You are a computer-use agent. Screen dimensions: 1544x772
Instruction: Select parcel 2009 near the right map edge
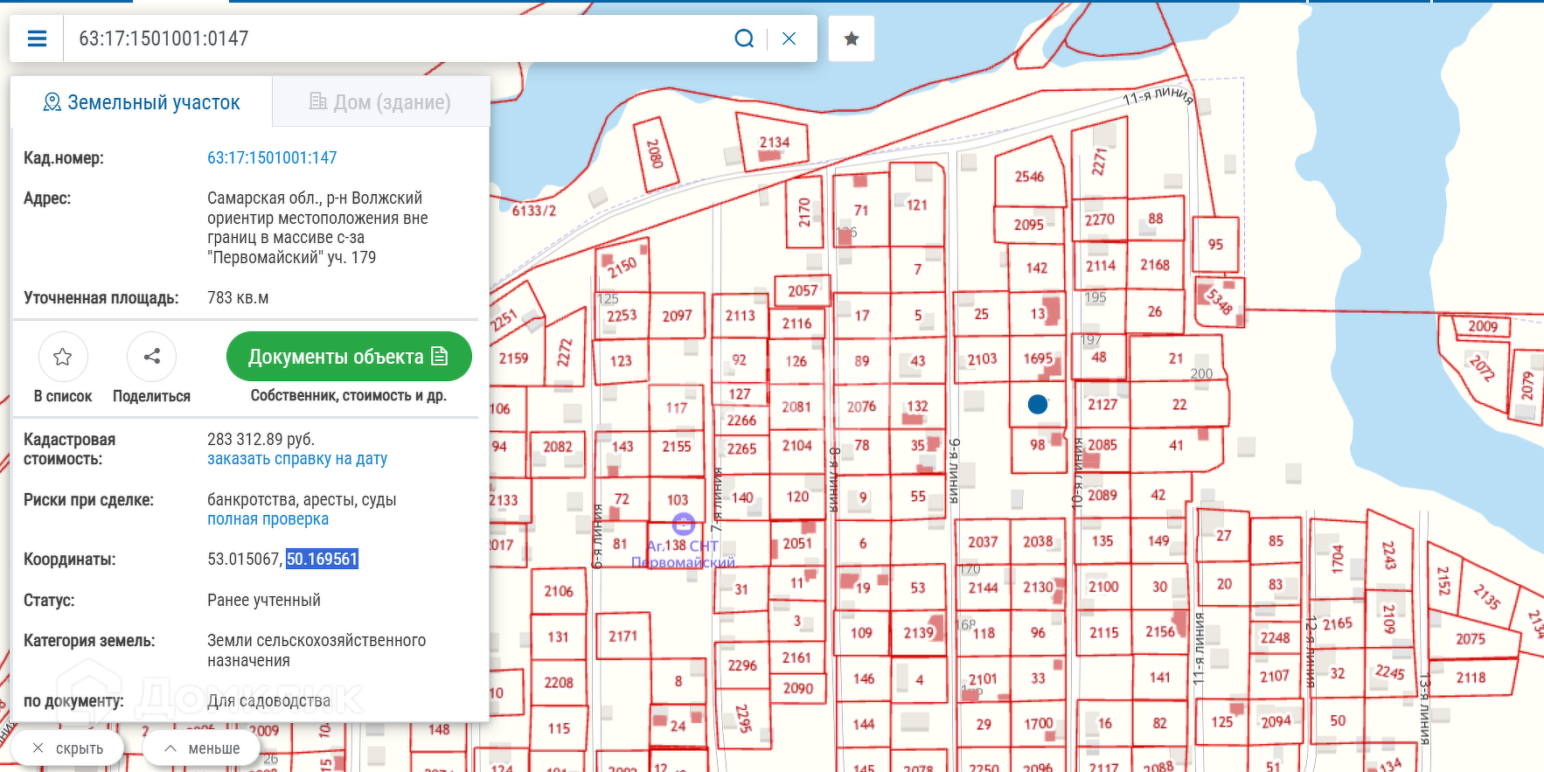pyautogui.click(x=1483, y=326)
